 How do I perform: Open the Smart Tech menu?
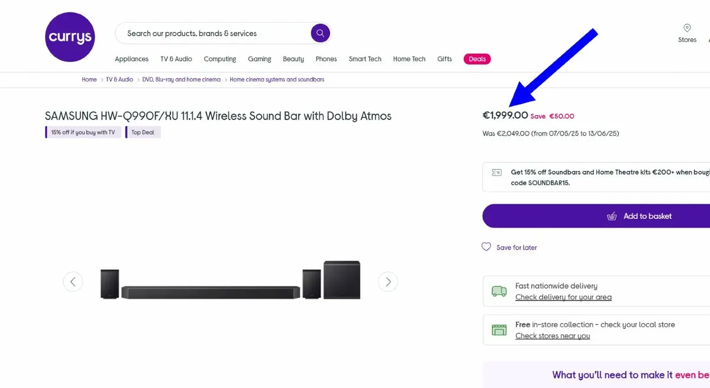pos(365,59)
